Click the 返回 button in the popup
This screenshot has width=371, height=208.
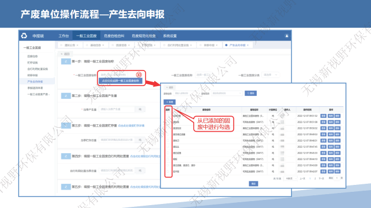tap(170, 87)
